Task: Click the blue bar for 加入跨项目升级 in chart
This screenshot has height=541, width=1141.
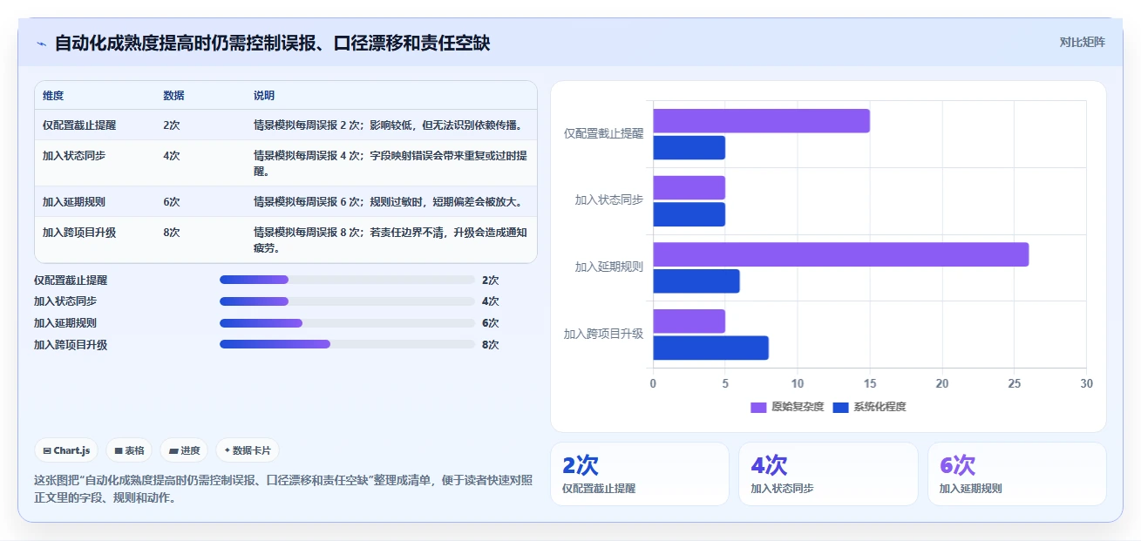Action: coord(710,348)
